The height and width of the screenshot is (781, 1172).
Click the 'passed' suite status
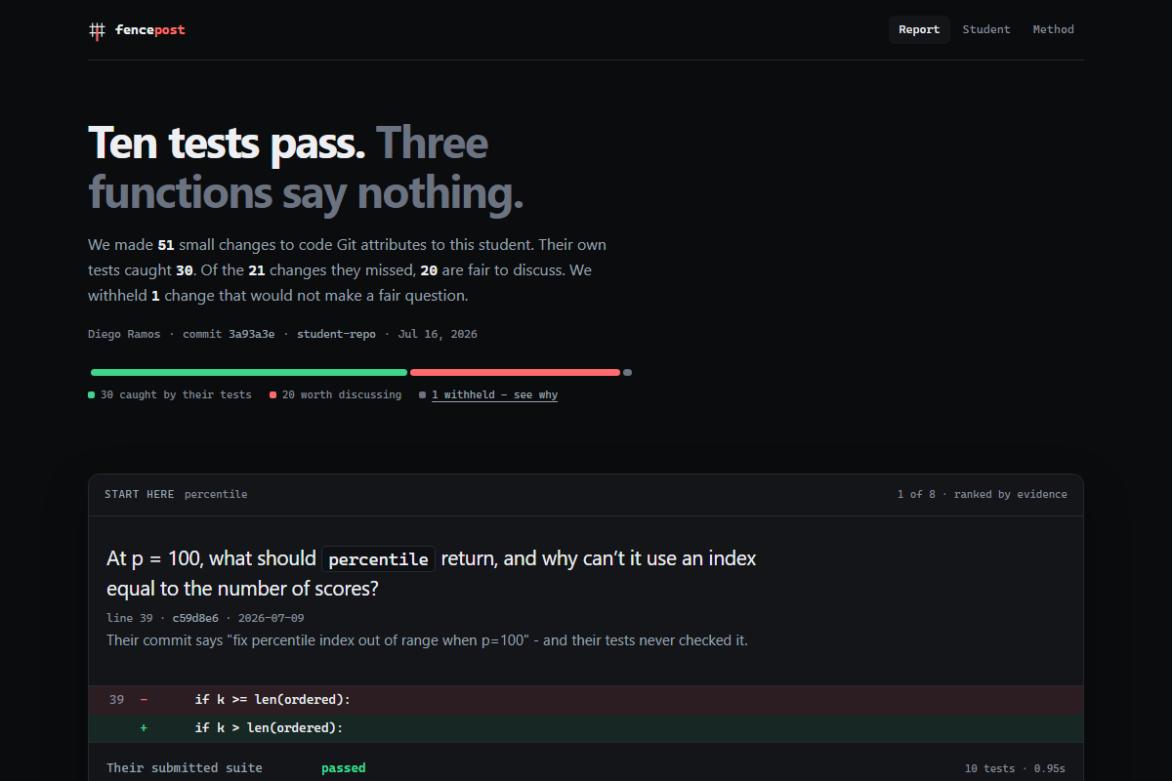(344, 767)
